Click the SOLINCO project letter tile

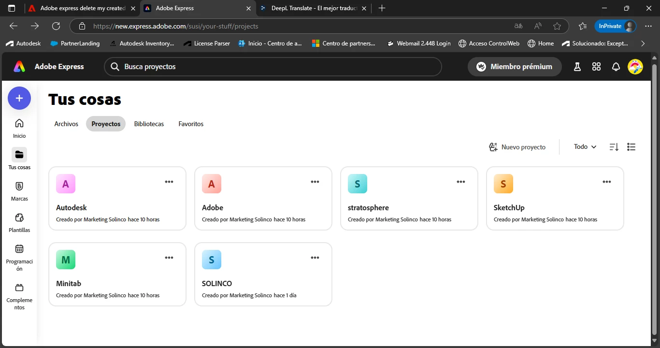pyautogui.click(x=212, y=260)
